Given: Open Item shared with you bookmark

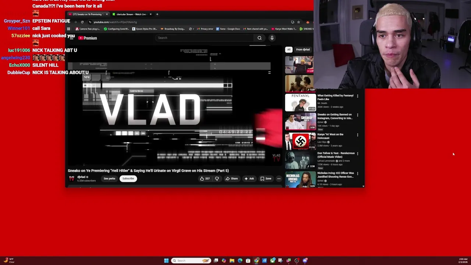Looking at the screenshot, I should (x=255, y=29).
